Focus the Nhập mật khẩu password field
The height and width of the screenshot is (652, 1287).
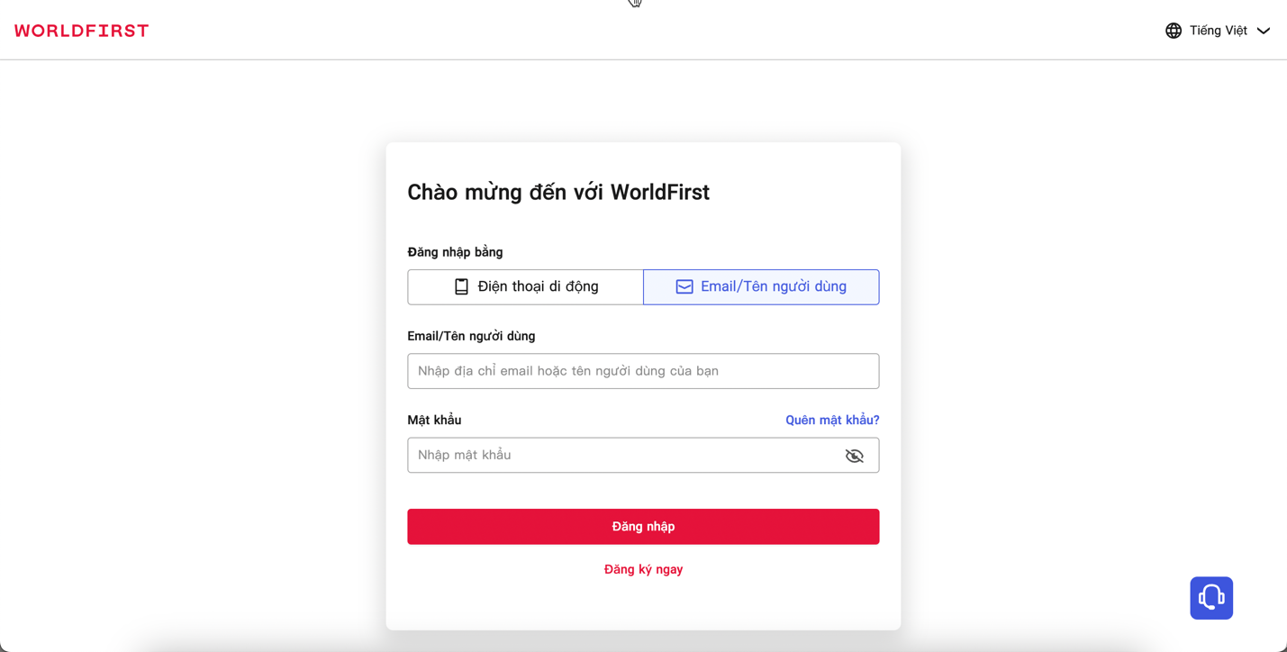click(x=621, y=456)
